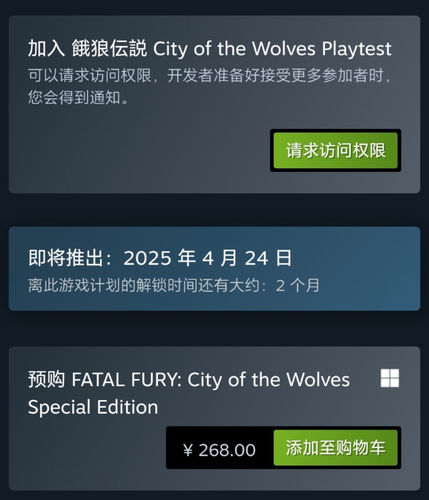Click the 预购 pre-purchase label

coord(46,380)
